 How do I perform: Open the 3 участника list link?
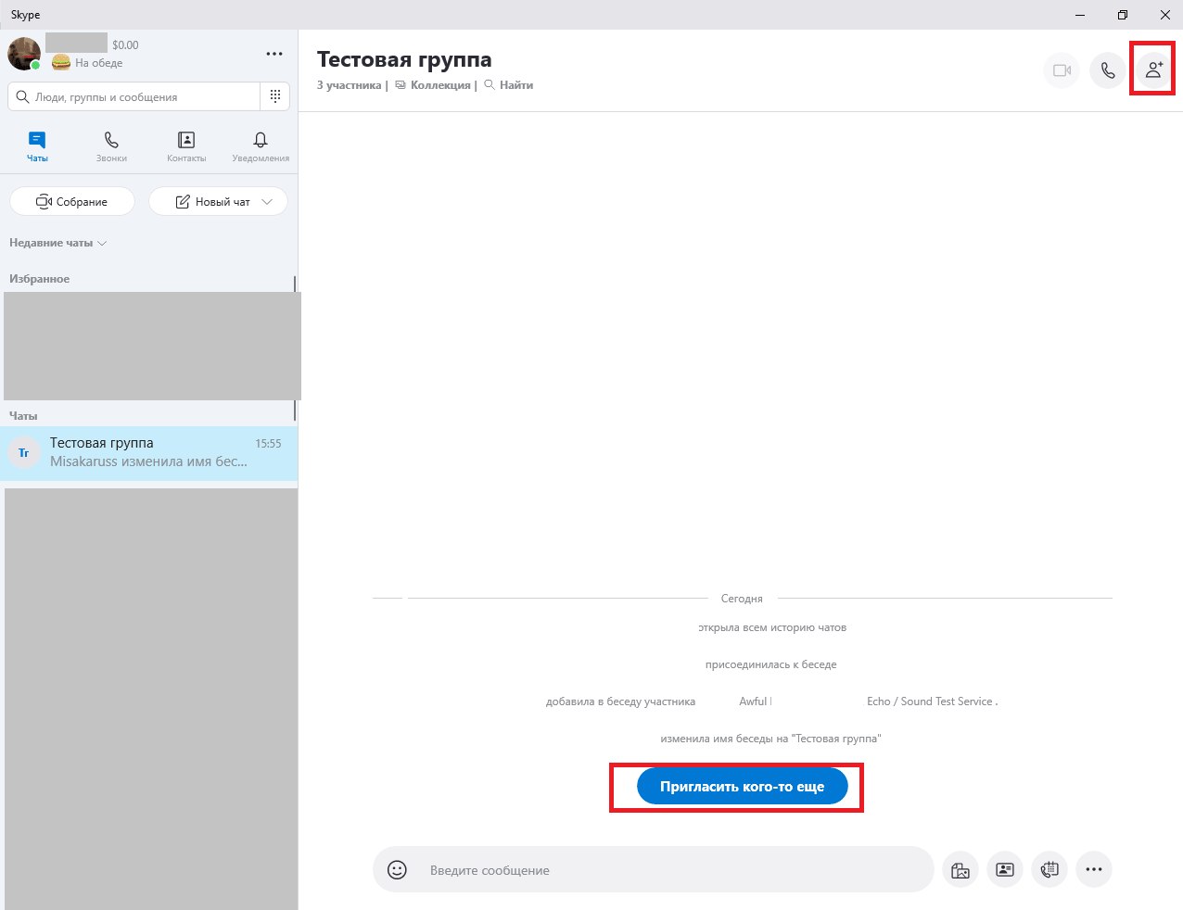click(x=349, y=85)
